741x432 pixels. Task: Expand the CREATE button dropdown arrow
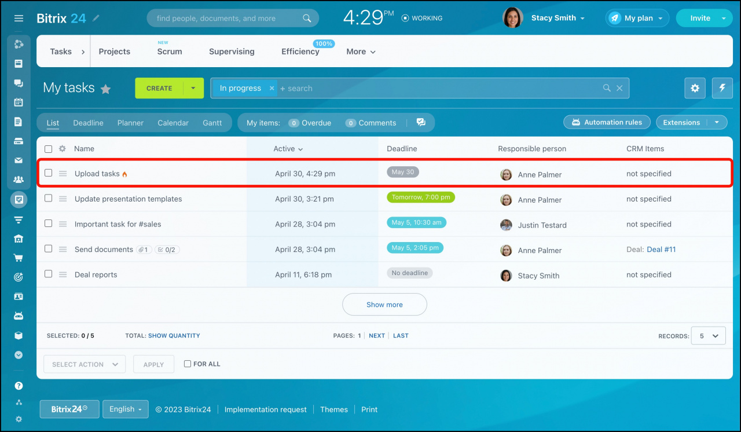(x=193, y=88)
